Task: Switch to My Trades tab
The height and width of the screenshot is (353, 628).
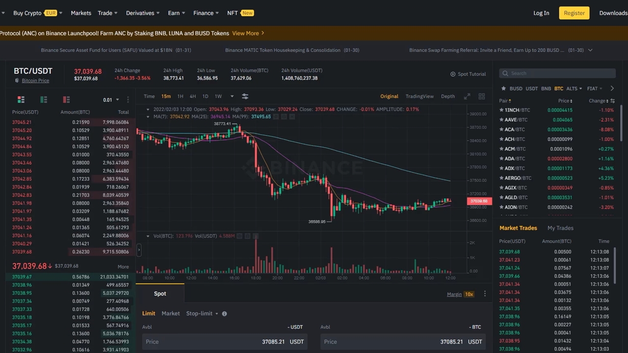Action: (560, 228)
